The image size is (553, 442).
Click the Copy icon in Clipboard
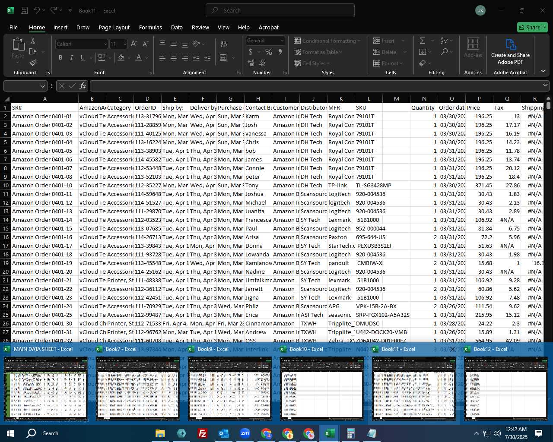33,52
